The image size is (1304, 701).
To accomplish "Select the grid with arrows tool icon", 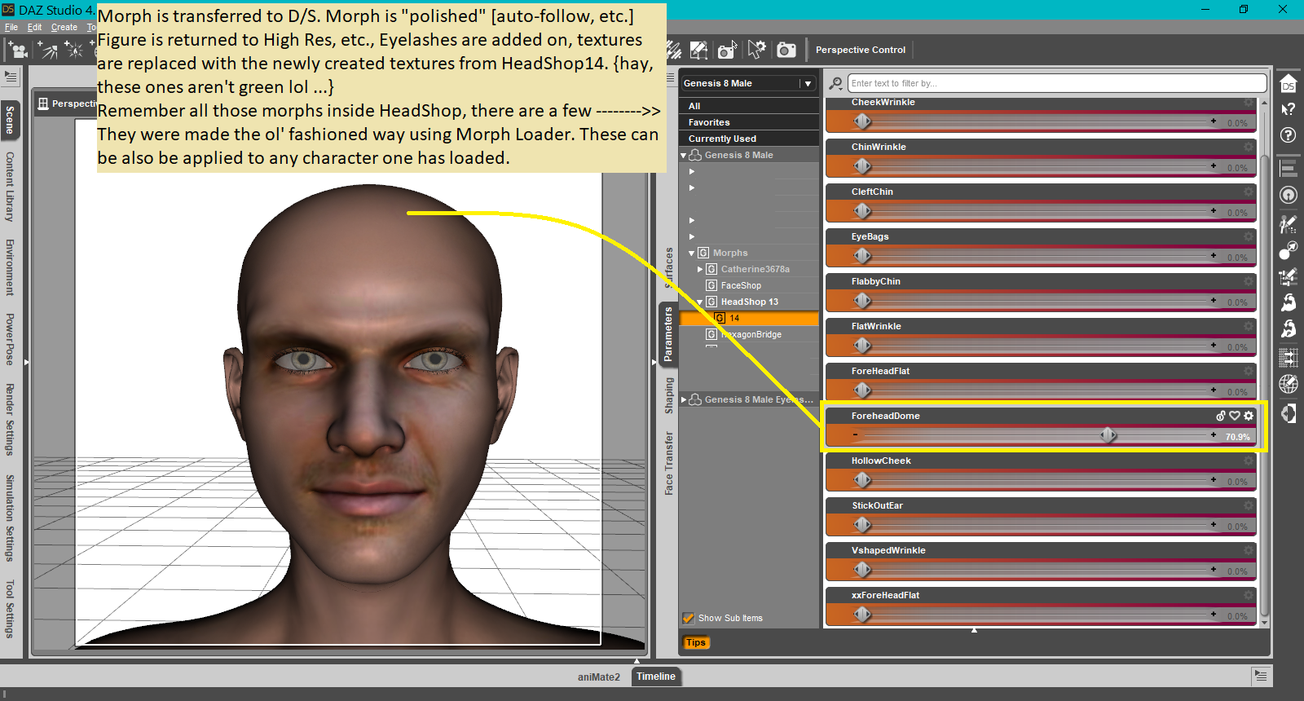I will (x=1289, y=358).
